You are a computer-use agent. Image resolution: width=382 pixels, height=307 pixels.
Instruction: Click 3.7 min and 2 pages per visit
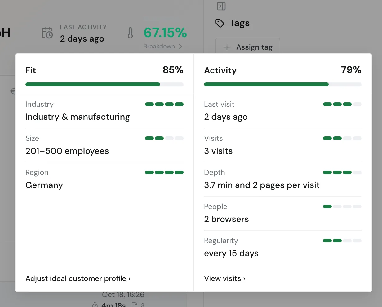click(262, 185)
